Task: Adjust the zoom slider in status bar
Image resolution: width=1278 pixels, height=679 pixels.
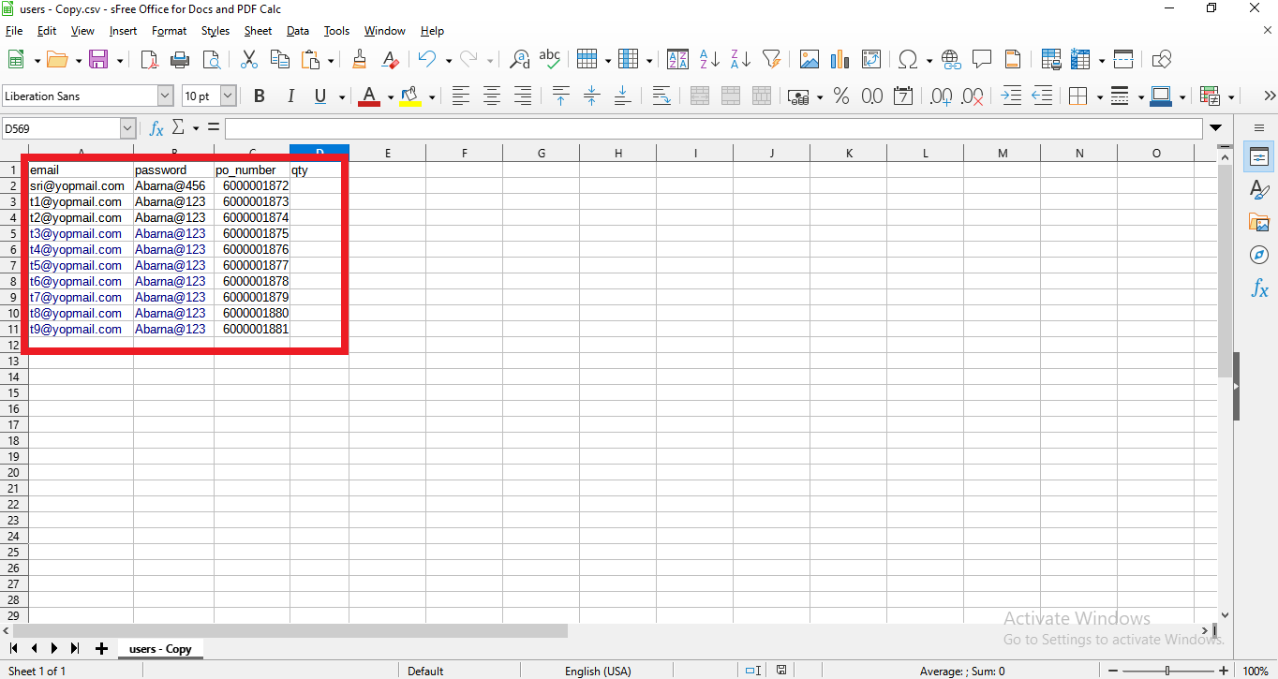Action: [x=1167, y=671]
